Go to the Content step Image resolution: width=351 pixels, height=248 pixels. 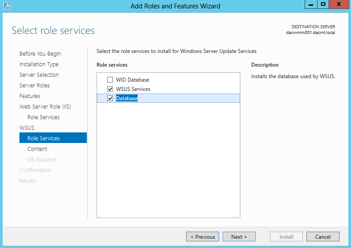tap(37, 149)
